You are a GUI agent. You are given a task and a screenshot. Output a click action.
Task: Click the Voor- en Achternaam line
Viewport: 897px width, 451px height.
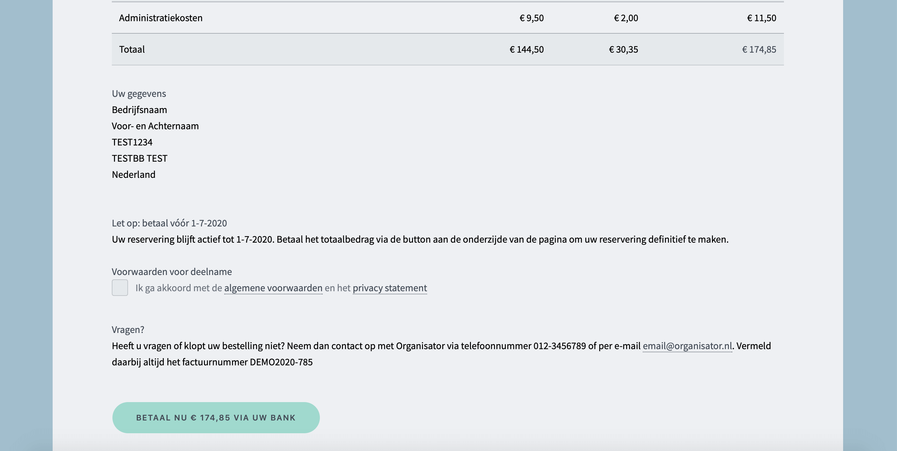click(x=155, y=126)
